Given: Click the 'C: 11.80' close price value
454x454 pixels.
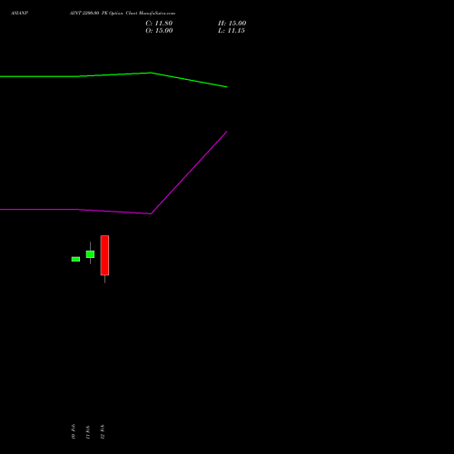Looking at the screenshot, I should [x=159, y=24].
